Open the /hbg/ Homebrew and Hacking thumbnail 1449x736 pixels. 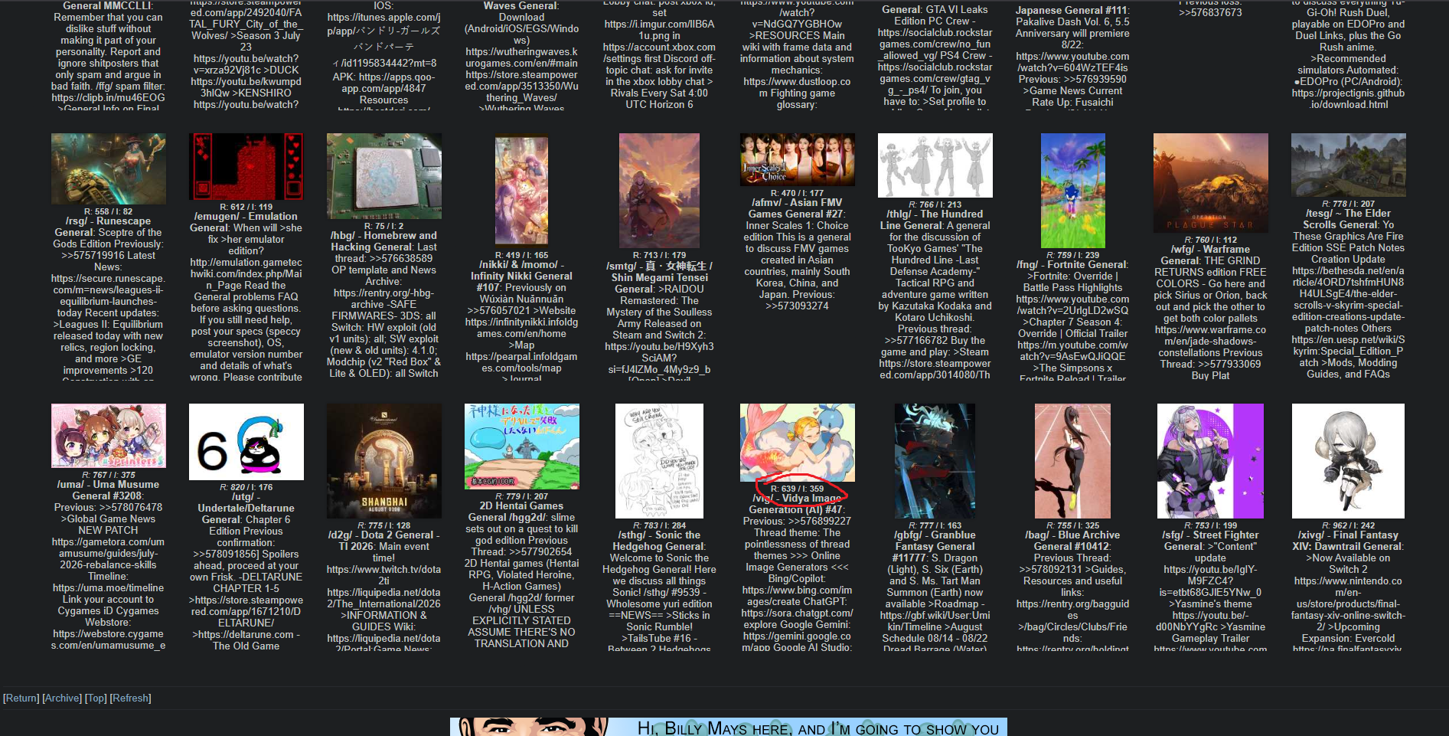coord(384,176)
